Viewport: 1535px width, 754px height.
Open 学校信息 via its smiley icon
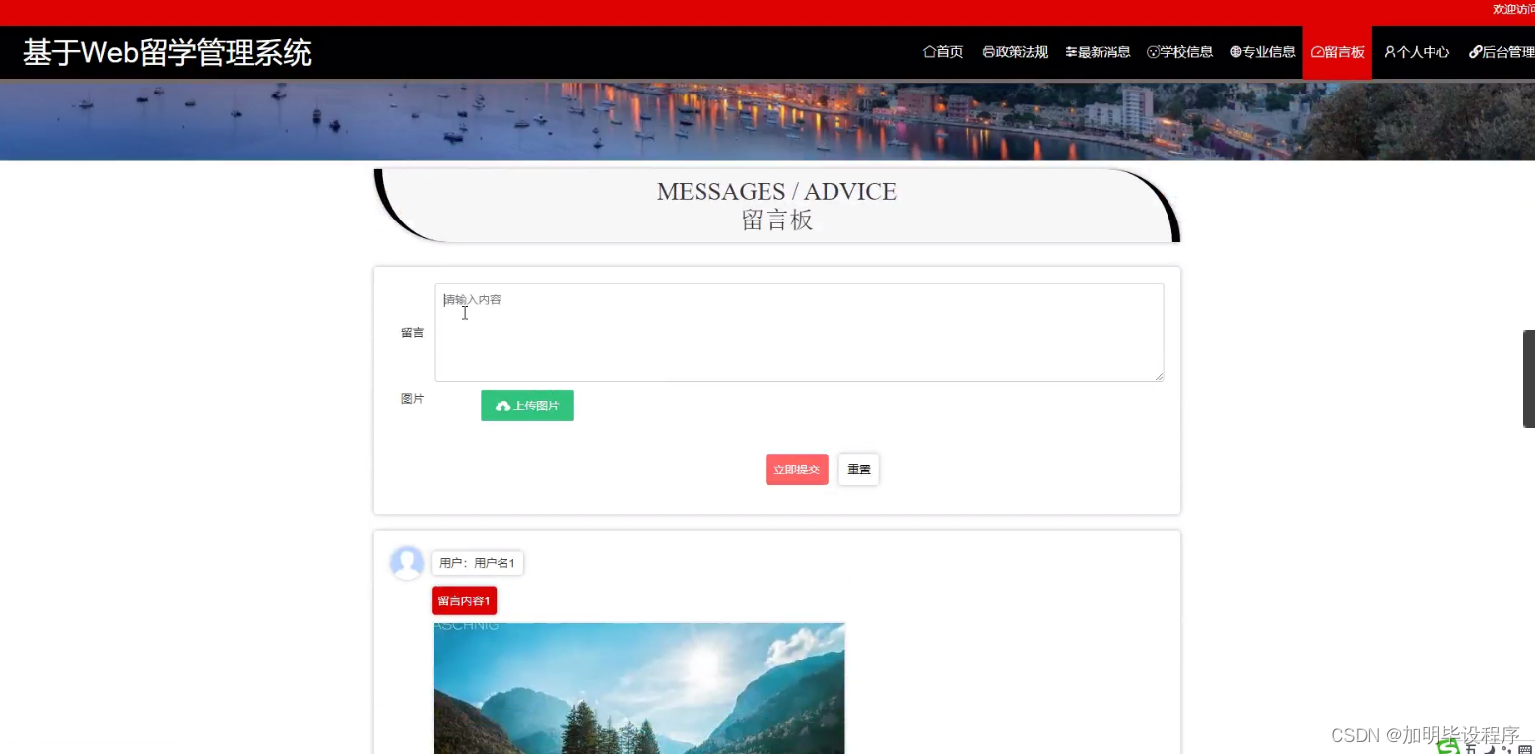coord(1154,52)
